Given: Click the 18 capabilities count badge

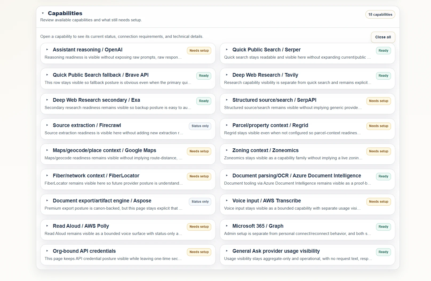Looking at the screenshot, I should [x=380, y=15].
